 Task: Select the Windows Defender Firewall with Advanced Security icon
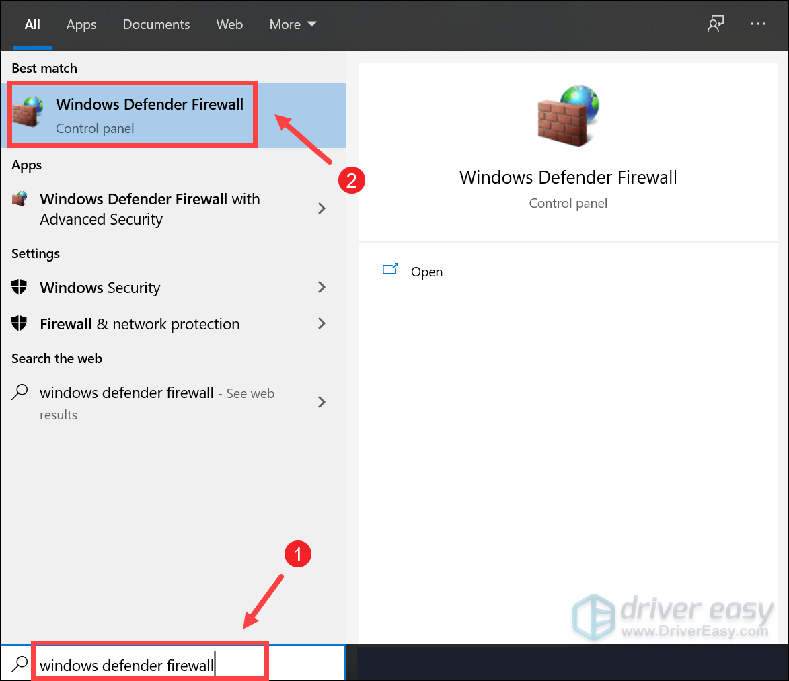(x=18, y=199)
